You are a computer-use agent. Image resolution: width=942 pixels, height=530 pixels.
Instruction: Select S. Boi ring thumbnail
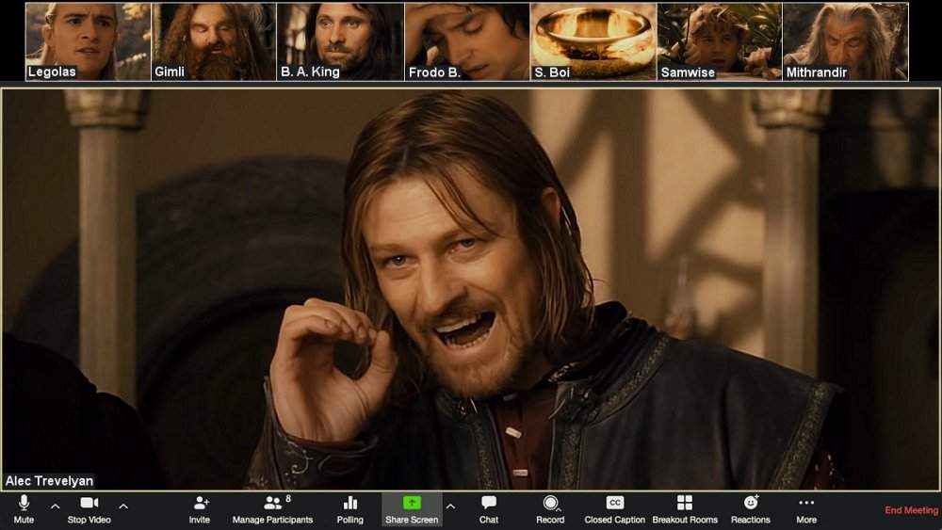click(x=593, y=41)
